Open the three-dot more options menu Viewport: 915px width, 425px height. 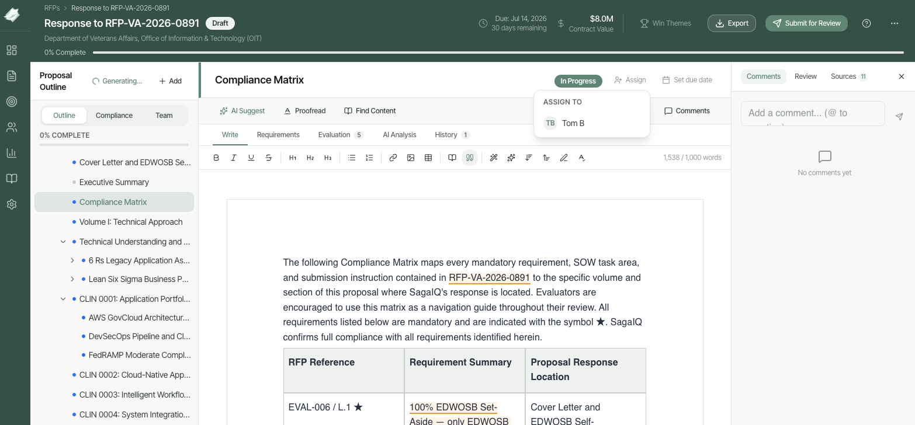click(895, 23)
